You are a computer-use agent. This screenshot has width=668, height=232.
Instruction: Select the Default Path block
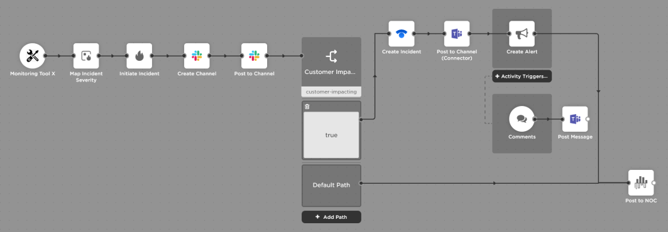(331, 185)
